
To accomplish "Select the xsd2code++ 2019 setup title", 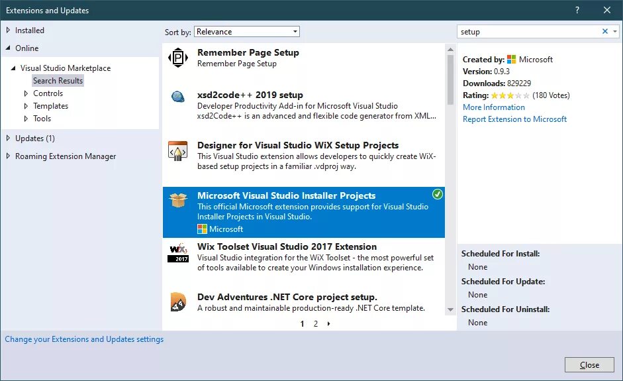I will click(x=250, y=95).
